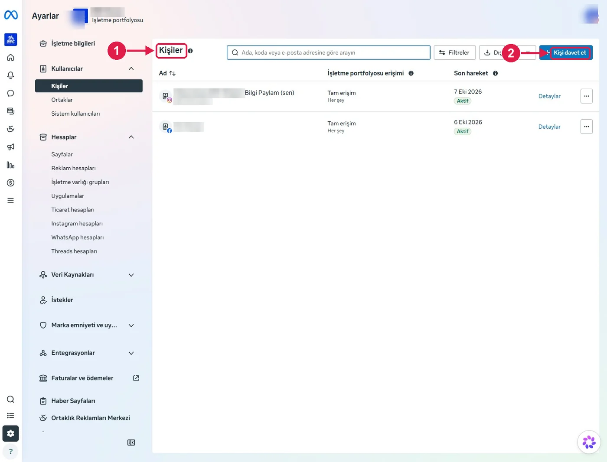Open the bar chart insights icon
Viewport: 607px width, 462px height.
[11, 165]
